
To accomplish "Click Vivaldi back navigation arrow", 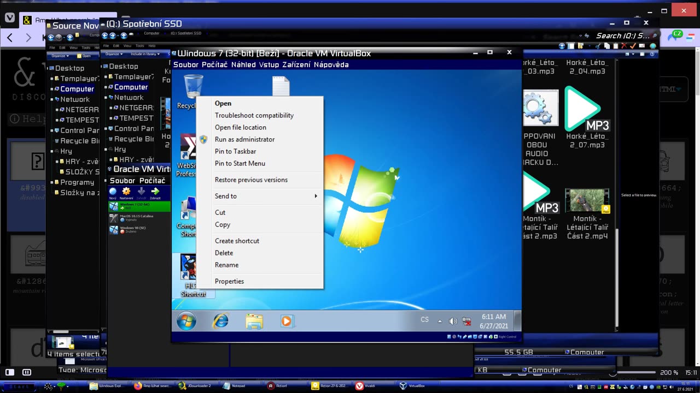I will (x=10, y=38).
